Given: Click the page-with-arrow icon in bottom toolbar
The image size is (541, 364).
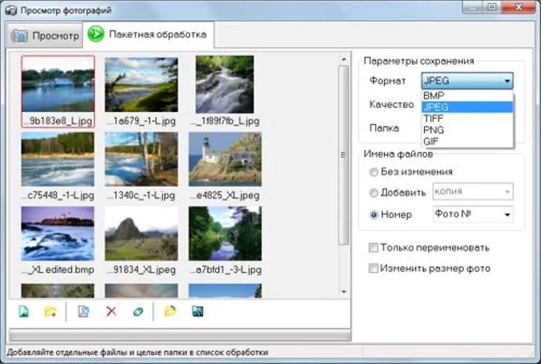Looking at the screenshot, I should [x=83, y=312].
